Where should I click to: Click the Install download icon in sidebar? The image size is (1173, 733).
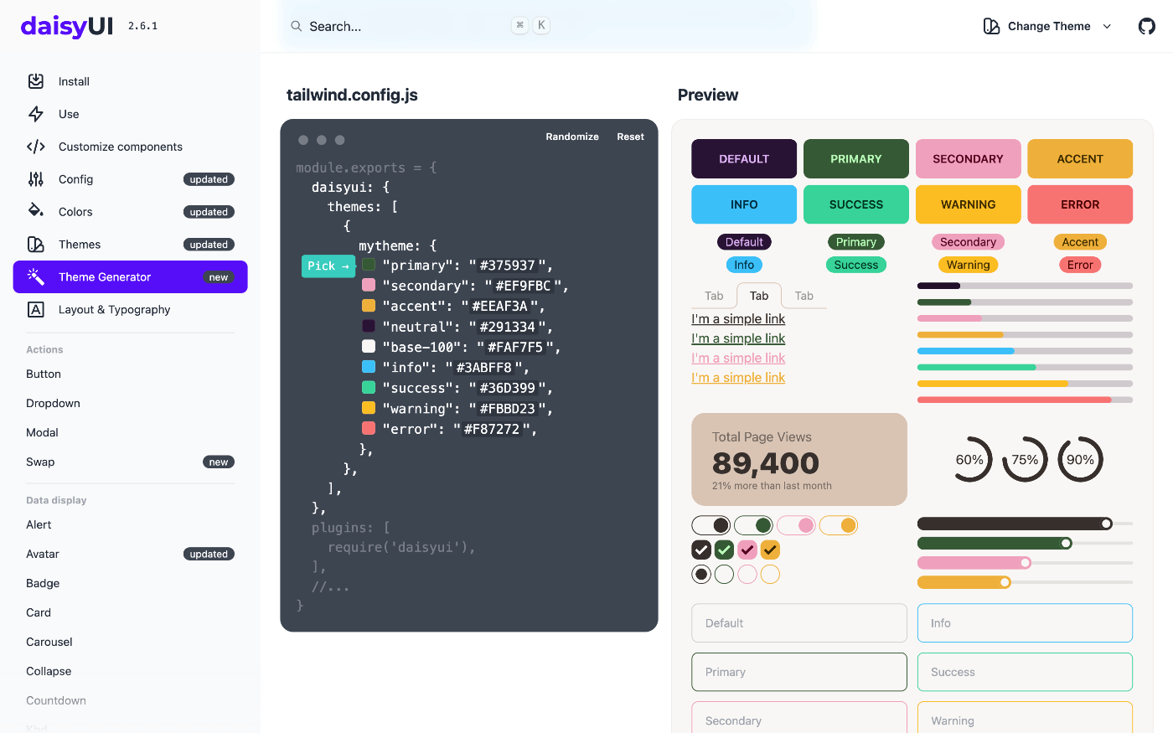[x=36, y=81]
